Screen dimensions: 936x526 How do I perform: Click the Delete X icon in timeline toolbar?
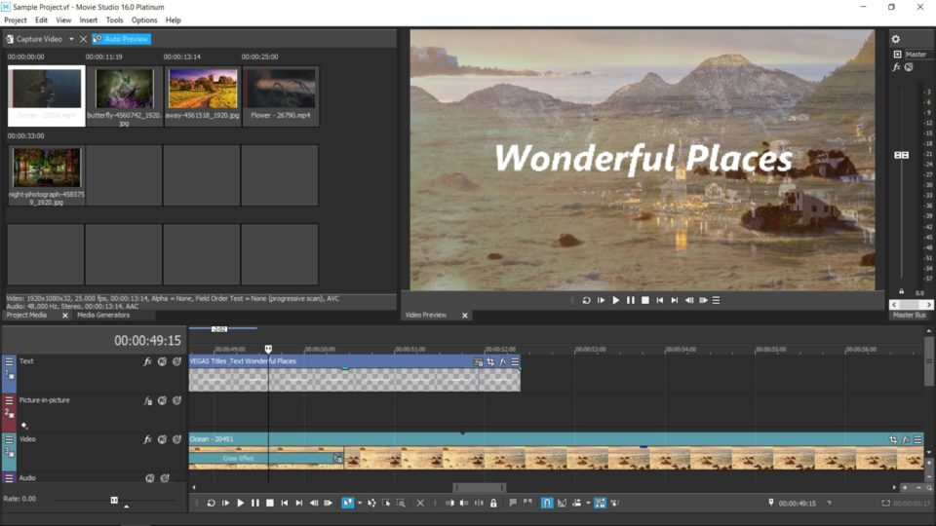click(420, 504)
